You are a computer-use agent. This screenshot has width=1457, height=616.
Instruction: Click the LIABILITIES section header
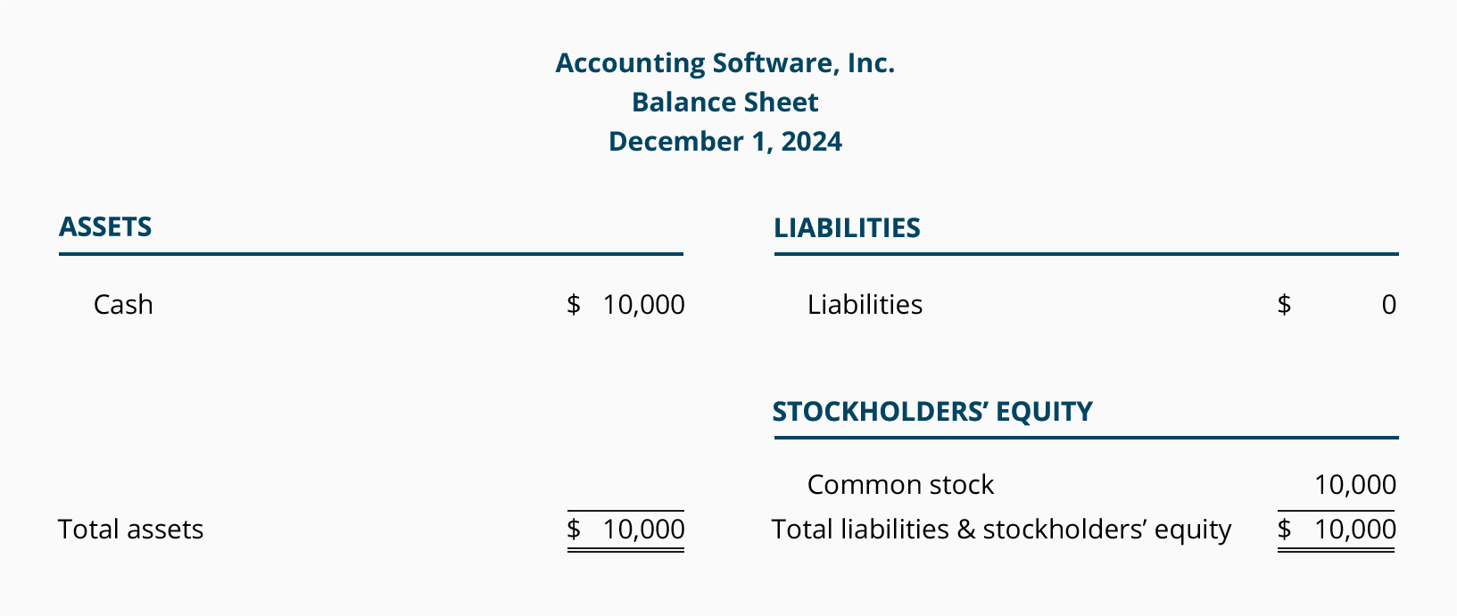[847, 227]
